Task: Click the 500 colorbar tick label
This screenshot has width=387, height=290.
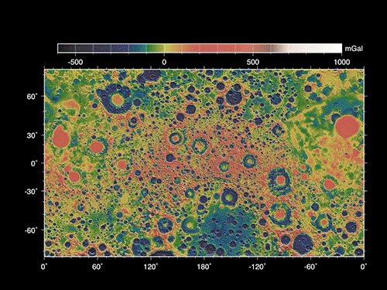Action: [252, 62]
